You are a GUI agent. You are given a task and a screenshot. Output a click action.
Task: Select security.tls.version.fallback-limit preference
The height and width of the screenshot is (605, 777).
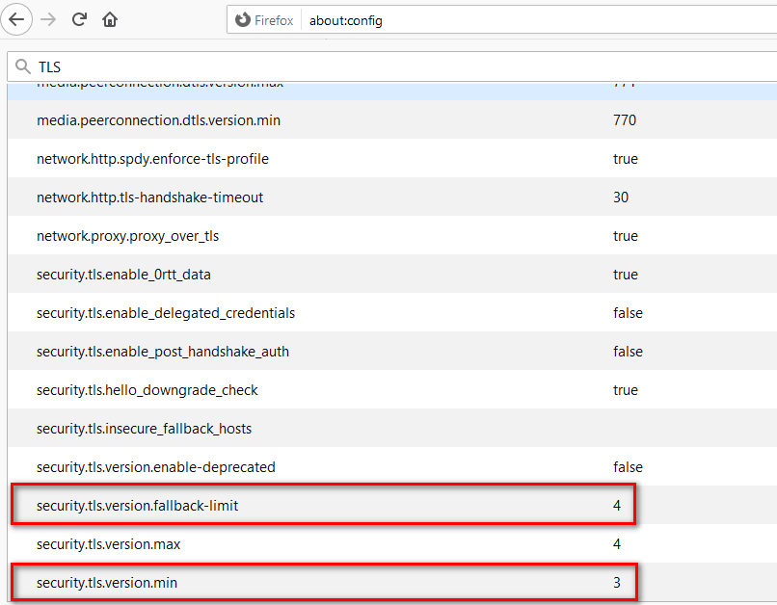[x=137, y=506]
